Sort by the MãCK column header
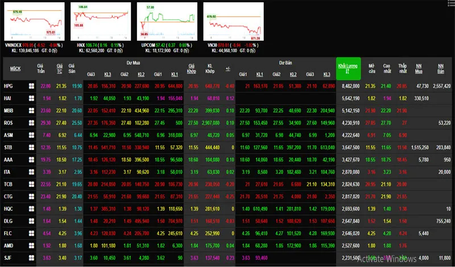 15,69
